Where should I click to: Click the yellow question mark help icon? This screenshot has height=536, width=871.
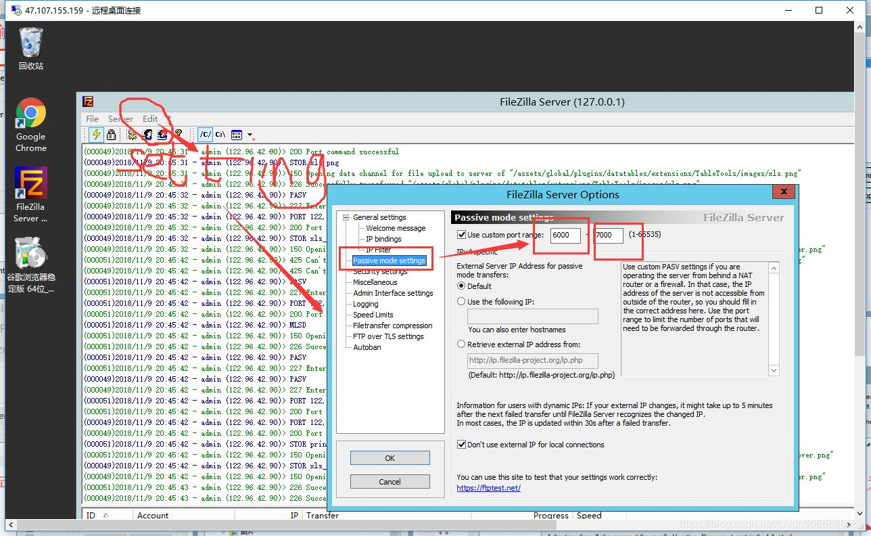pos(179,135)
